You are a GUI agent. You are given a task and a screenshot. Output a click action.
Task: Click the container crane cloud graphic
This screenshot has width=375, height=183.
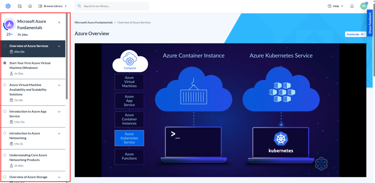[x=193, y=89]
